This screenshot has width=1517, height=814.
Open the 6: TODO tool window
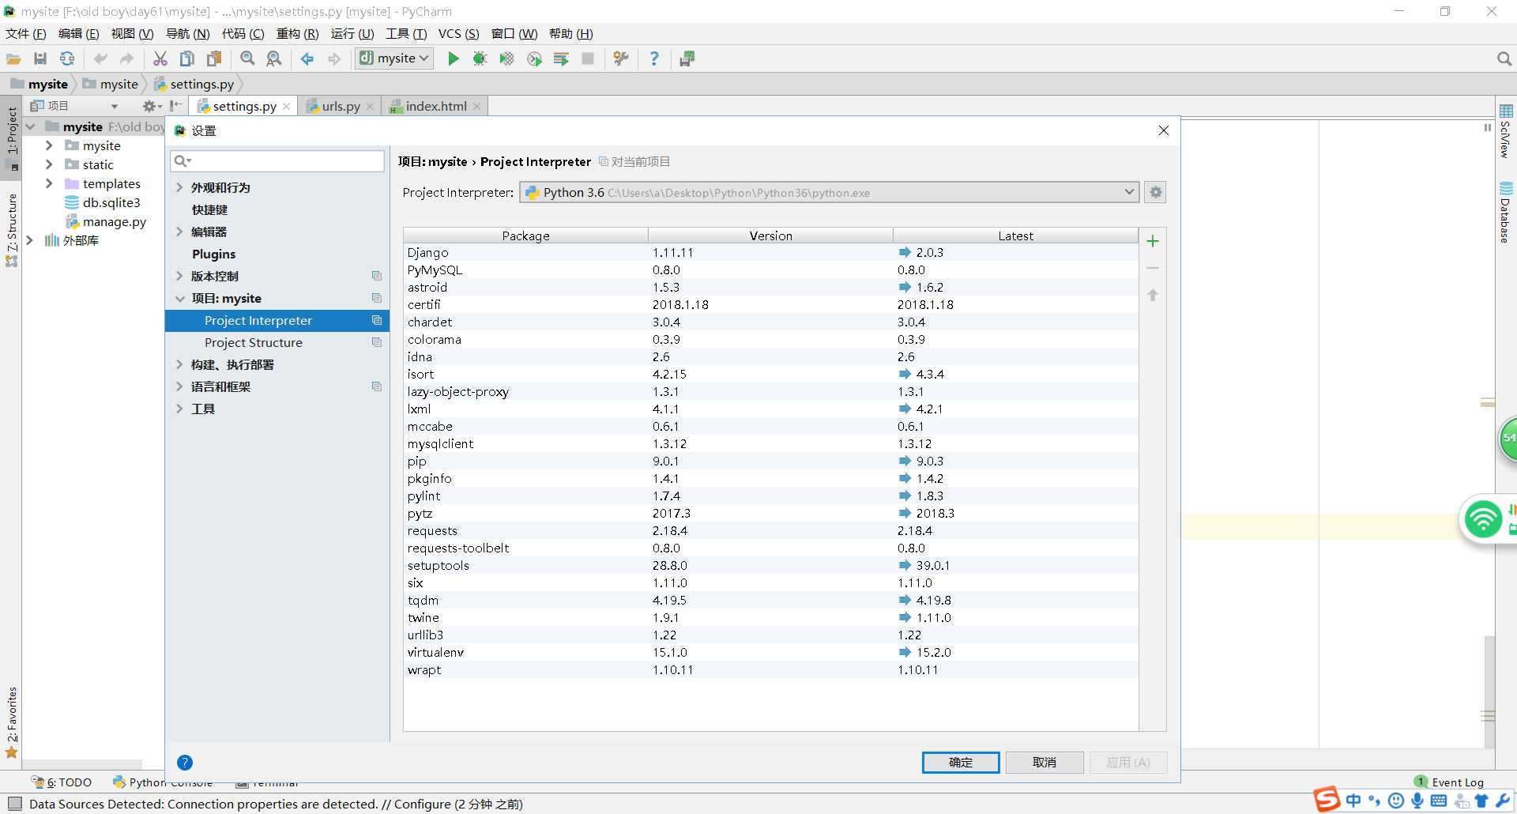tap(62, 782)
